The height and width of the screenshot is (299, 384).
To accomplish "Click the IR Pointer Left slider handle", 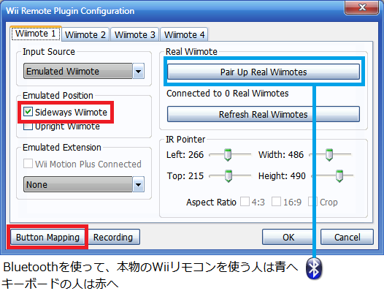I will tap(228, 155).
